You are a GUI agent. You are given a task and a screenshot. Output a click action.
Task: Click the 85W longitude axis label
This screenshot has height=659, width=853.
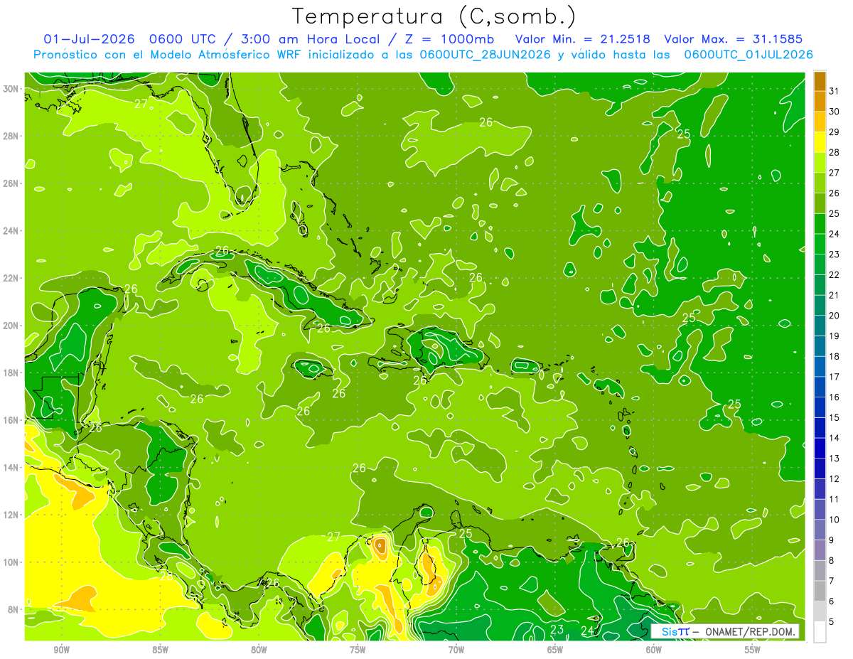click(160, 650)
